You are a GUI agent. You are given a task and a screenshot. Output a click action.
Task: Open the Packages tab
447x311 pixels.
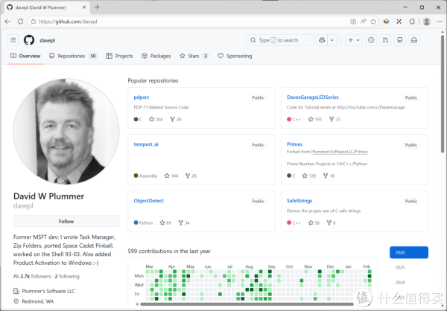(156, 56)
